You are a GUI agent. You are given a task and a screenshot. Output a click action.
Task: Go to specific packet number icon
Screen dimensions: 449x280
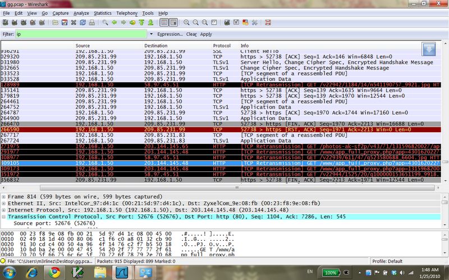(x=132, y=22)
